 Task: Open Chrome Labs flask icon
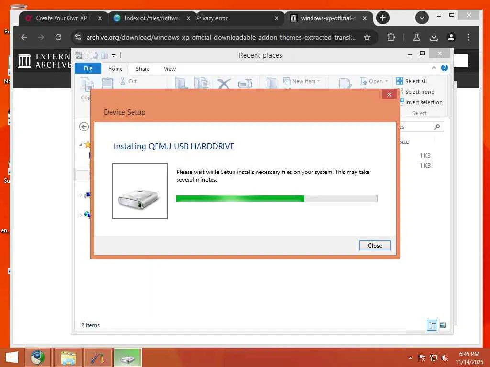417,37
